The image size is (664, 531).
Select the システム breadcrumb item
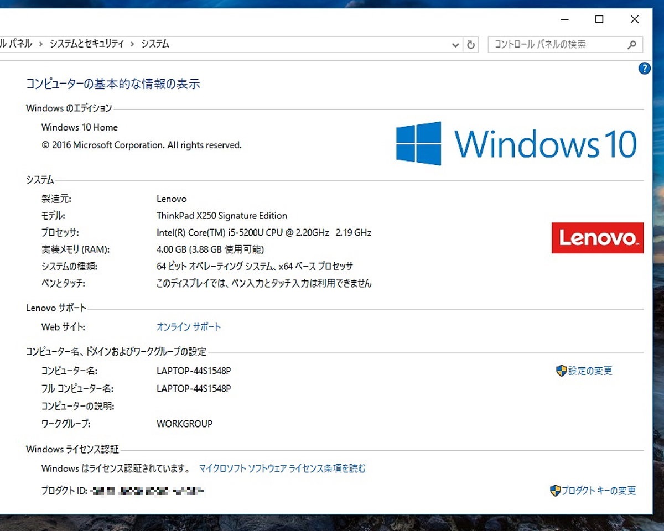point(155,44)
